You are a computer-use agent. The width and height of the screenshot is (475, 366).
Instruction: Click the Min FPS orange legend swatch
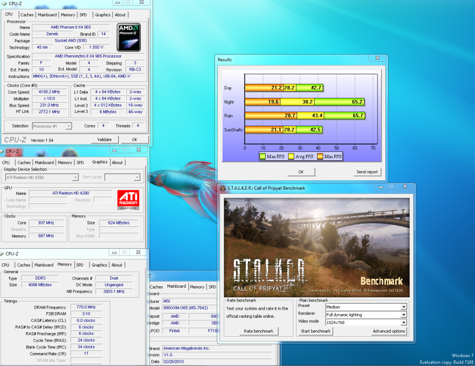320,157
